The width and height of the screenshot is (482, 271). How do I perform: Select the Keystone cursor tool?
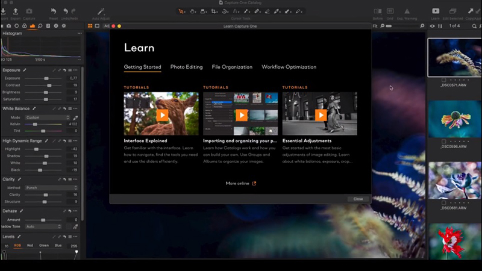pos(236,11)
